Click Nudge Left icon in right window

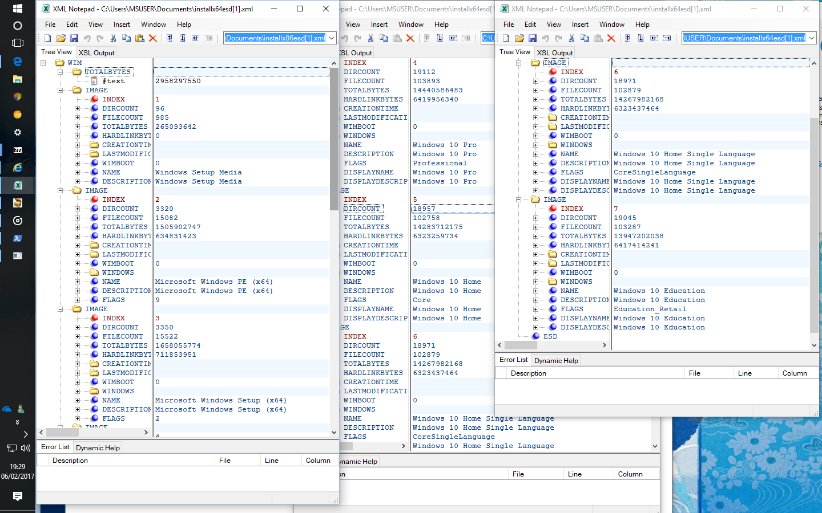654,38
